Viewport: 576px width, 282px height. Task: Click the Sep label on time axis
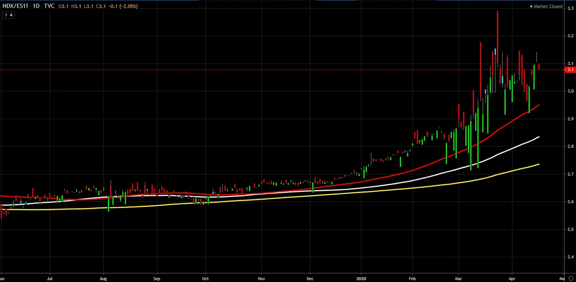coord(157,278)
